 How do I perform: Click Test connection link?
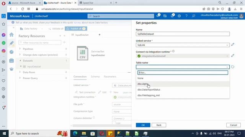pyautogui.click(x=85, y=92)
